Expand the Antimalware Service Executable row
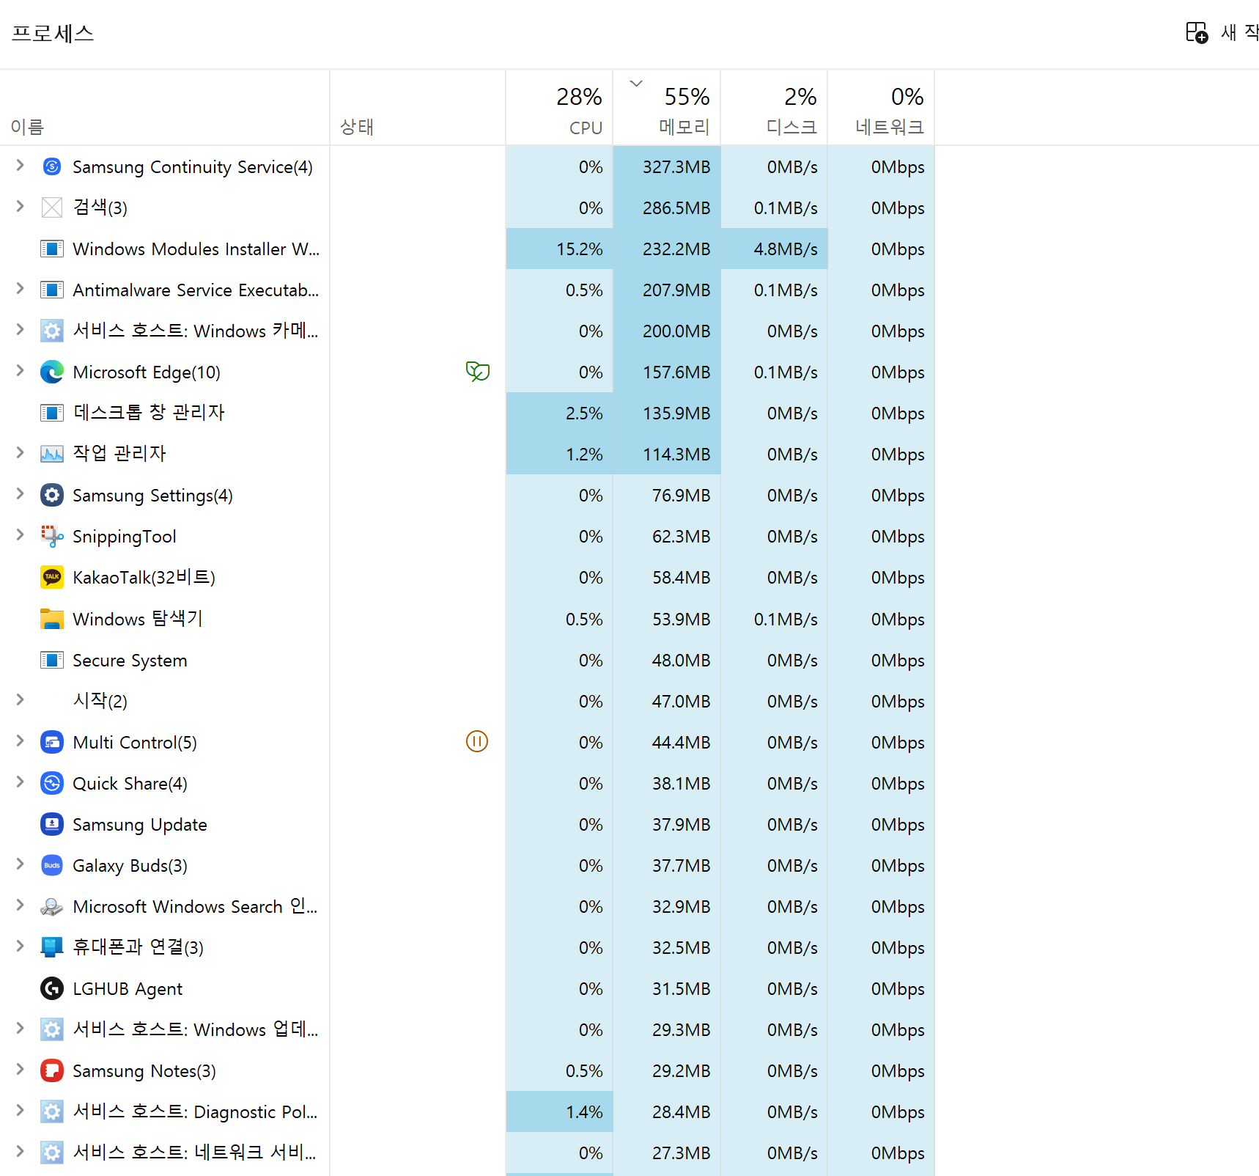 pyautogui.click(x=21, y=288)
